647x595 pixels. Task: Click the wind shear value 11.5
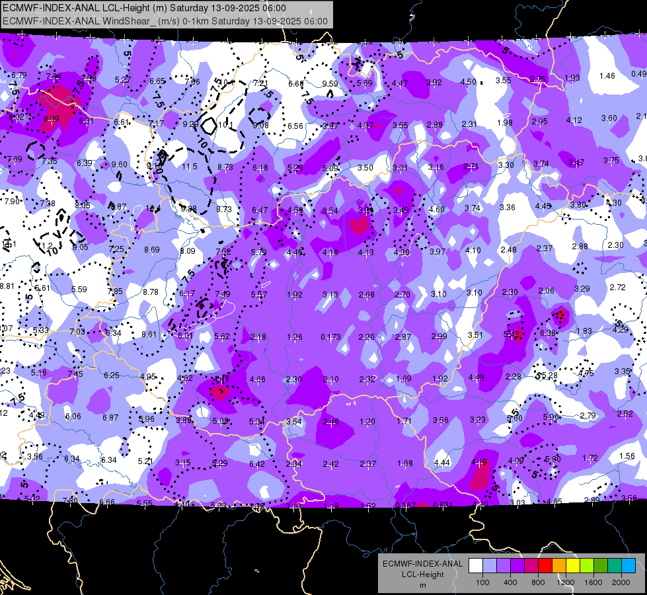point(190,167)
